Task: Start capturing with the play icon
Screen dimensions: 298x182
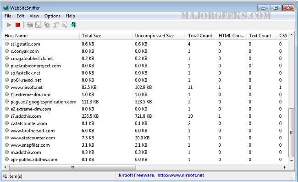Action: (9, 25)
